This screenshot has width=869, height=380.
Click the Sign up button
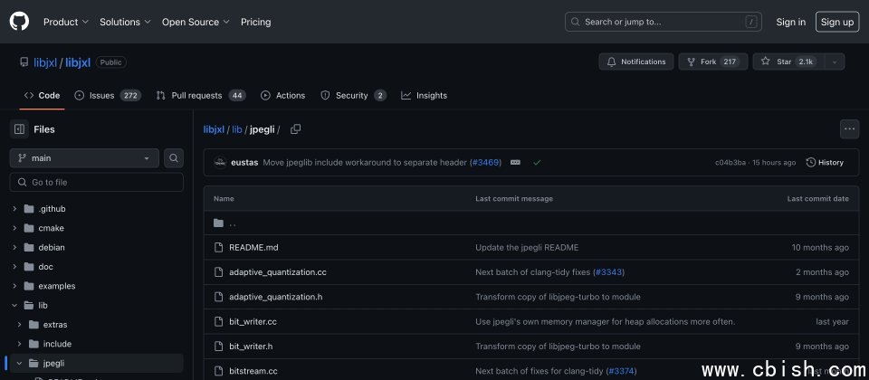(x=837, y=22)
